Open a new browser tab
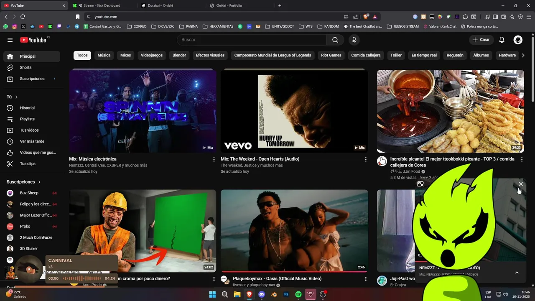 pos(280,5)
